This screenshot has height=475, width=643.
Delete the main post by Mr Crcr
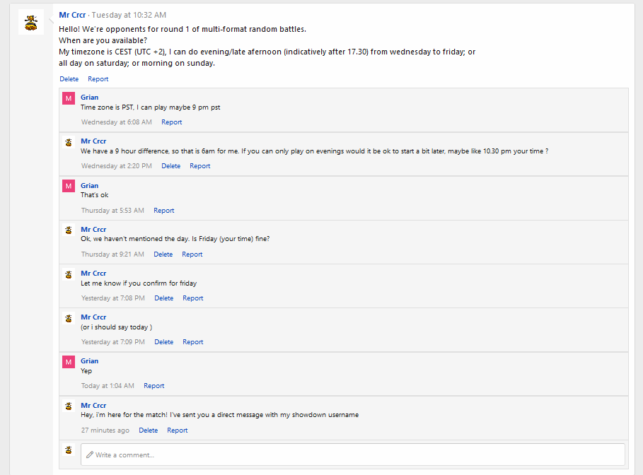pyautogui.click(x=69, y=79)
